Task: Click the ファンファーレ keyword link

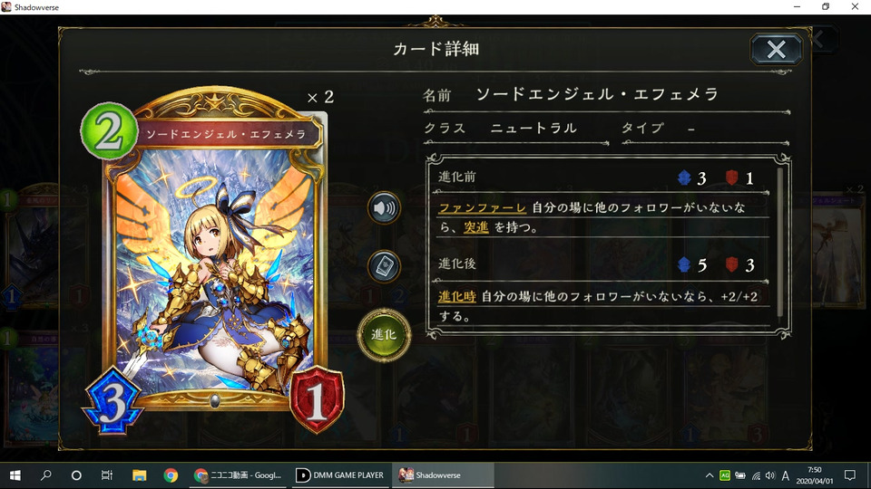Action: pyautogui.click(x=482, y=208)
